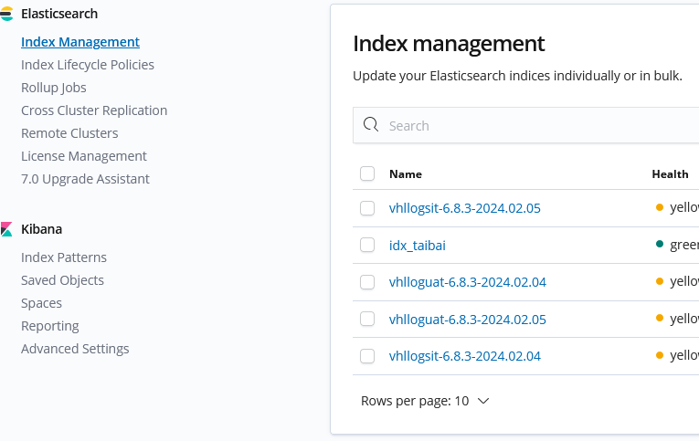Screen dimensions: 699x441
Task: Click the Index management page title
Action: pyautogui.click(x=449, y=44)
